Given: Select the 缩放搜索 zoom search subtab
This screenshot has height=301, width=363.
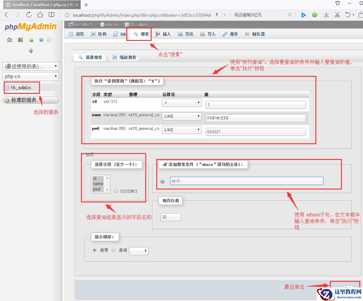Looking at the screenshot, I should click(124, 57).
